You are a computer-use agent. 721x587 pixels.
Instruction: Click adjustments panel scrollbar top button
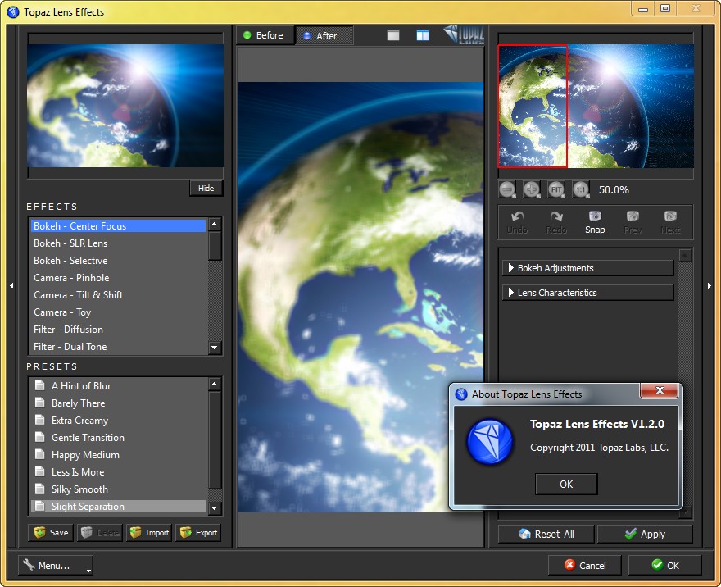coord(685,255)
